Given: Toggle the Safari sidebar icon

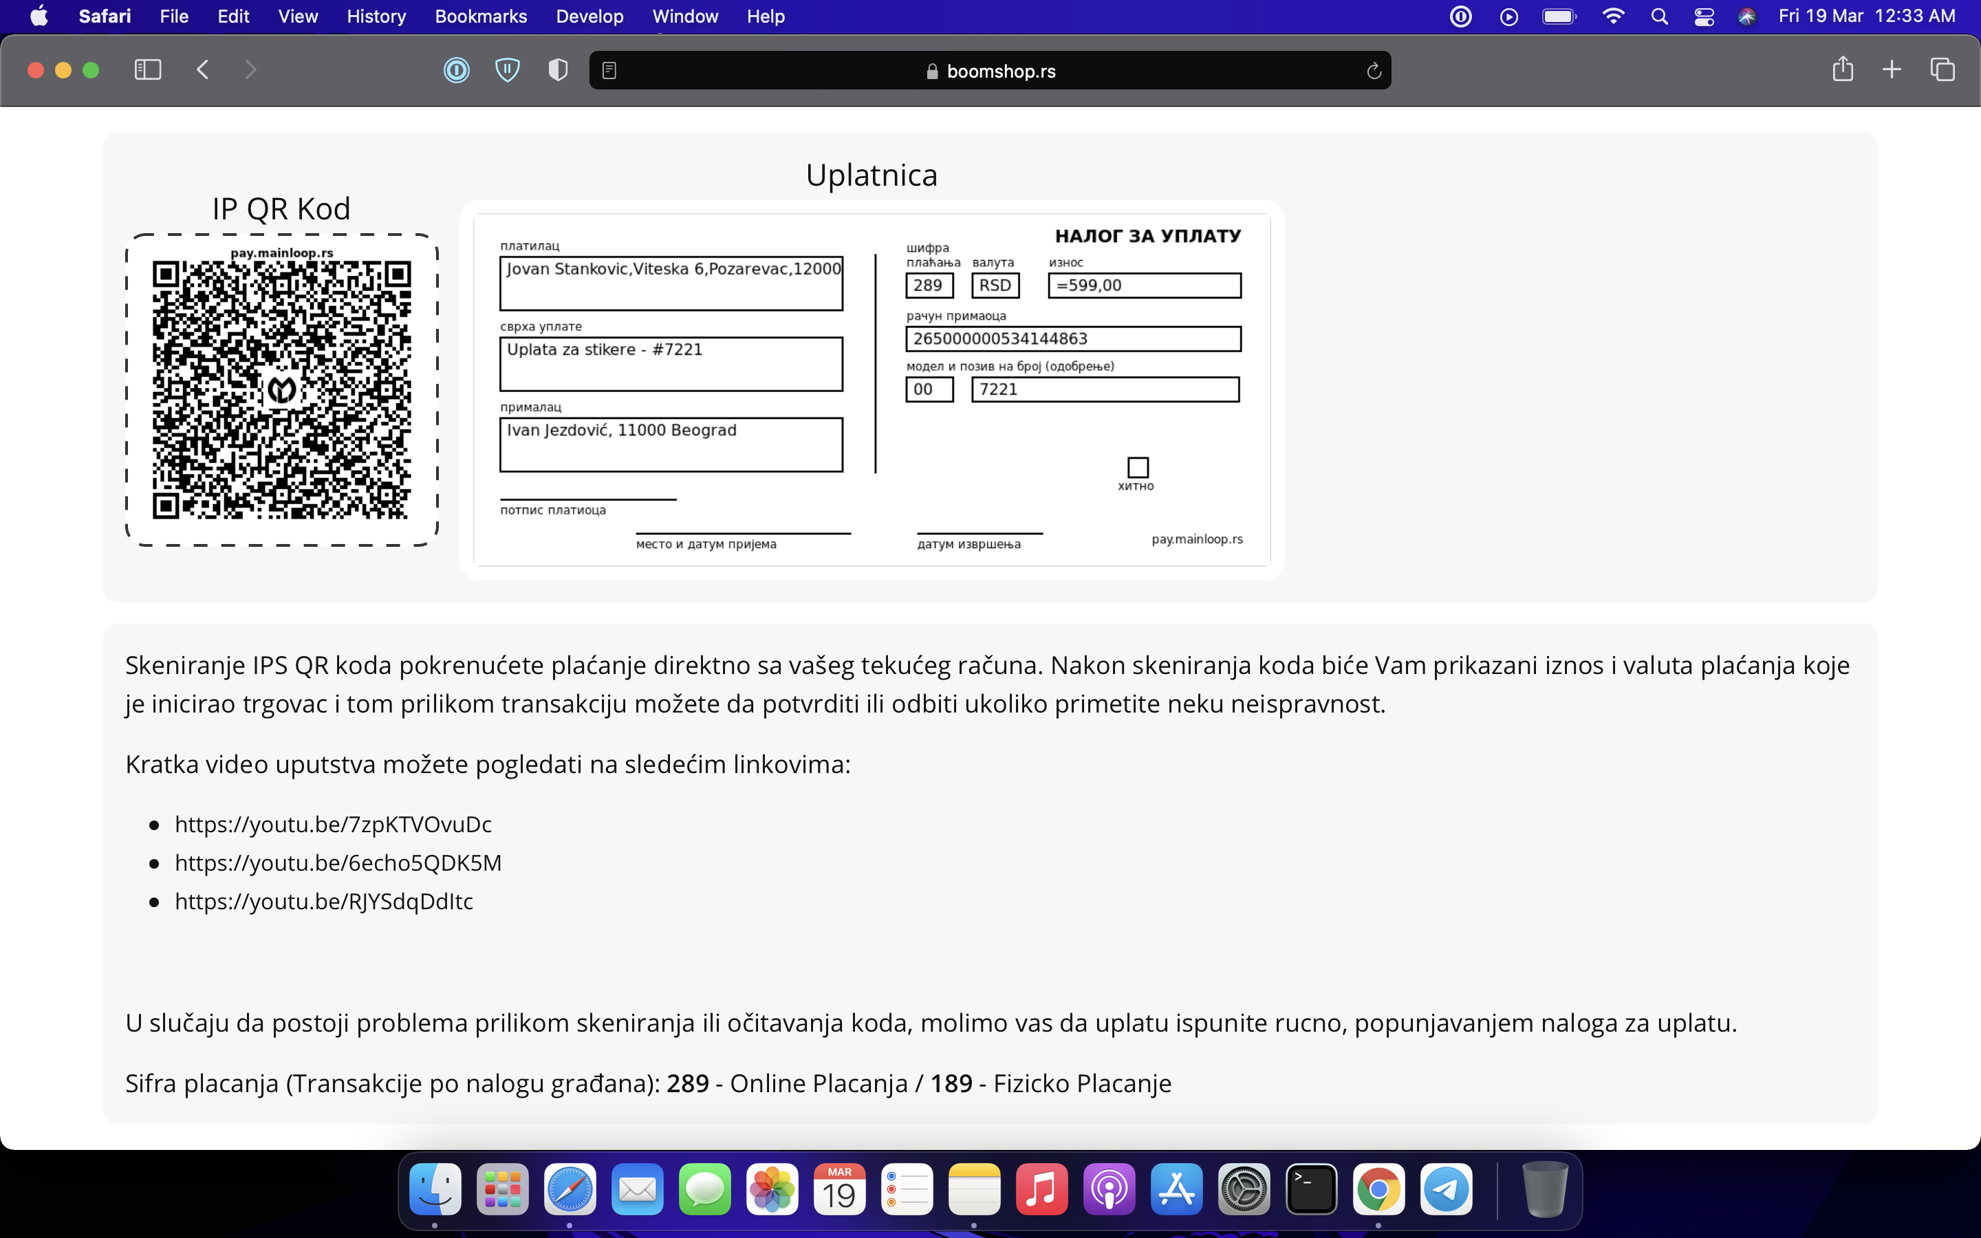Looking at the screenshot, I should pyautogui.click(x=148, y=70).
